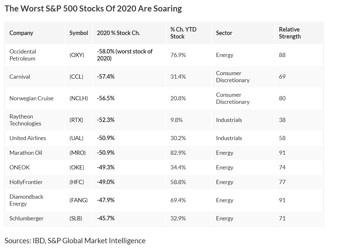Click the Company column header
This screenshot has width=343, height=249.
[x=21, y=33]
